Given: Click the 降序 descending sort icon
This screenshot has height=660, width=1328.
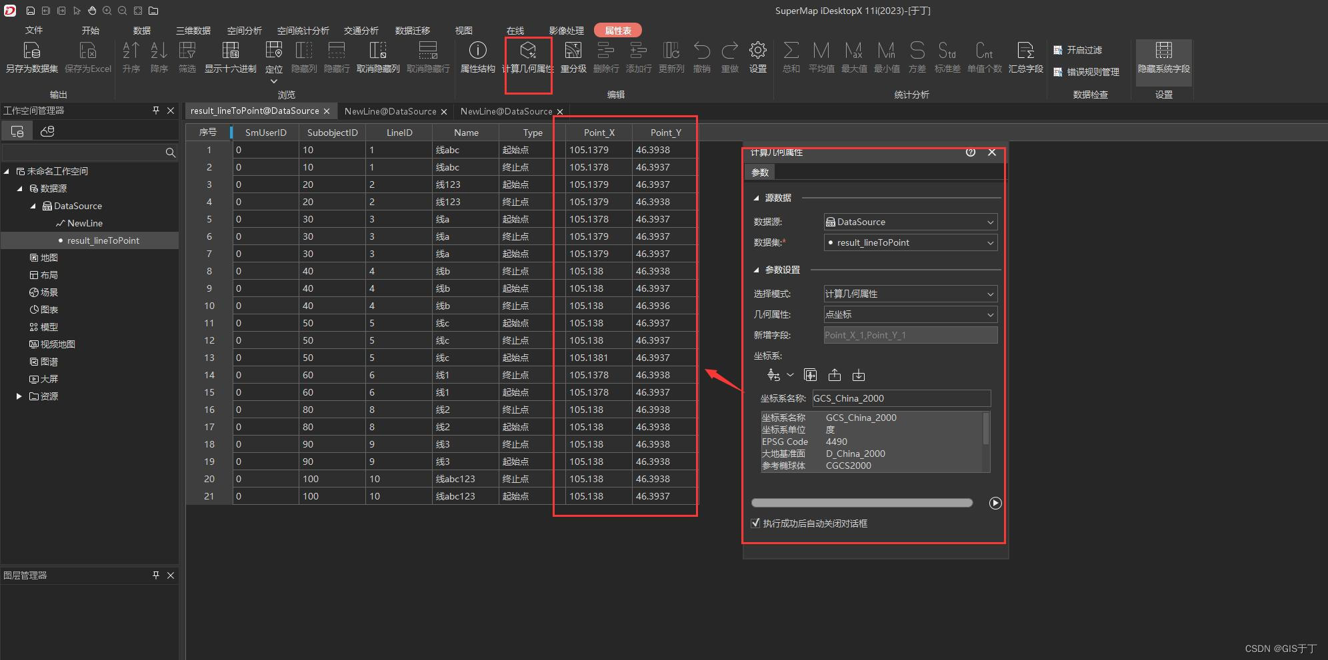Looking at the screenshot, I should tap(159, 51).
